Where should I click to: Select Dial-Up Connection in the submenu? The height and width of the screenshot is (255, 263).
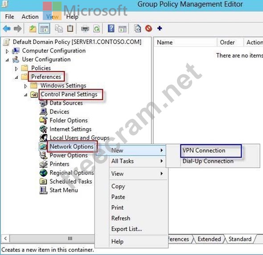[x=208, y=161]
